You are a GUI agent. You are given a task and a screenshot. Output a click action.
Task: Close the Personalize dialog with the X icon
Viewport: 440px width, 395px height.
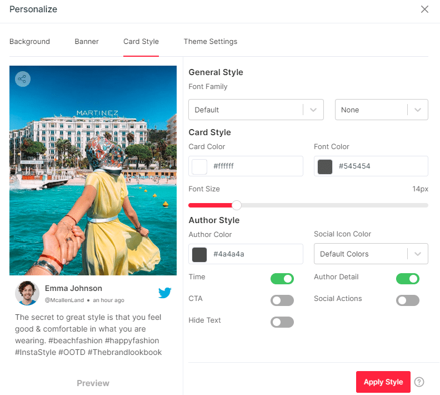click(x=424, y=9)
